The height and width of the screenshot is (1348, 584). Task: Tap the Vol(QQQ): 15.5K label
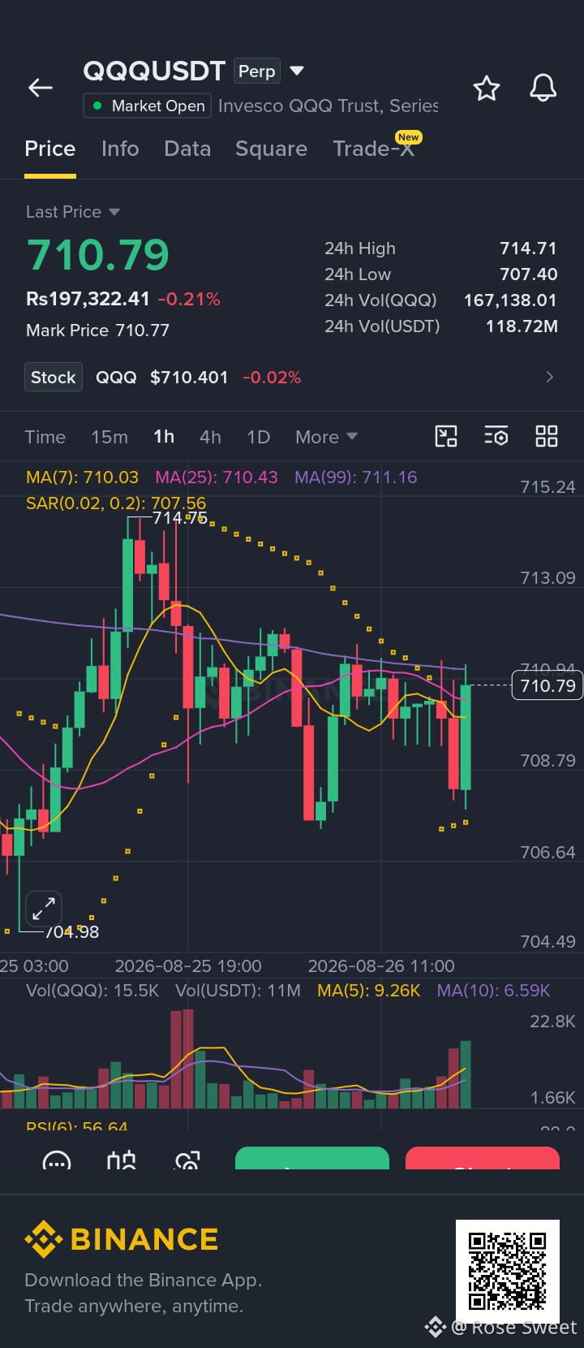(x=92, y=991)
